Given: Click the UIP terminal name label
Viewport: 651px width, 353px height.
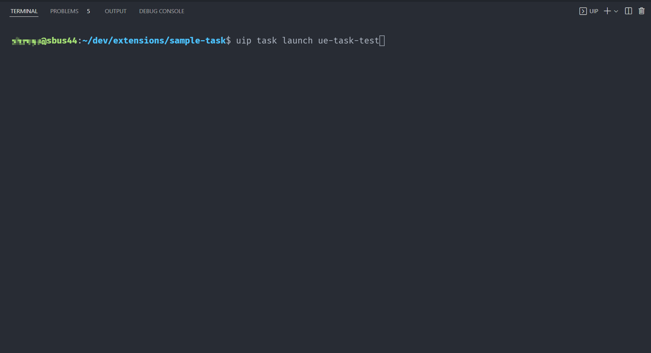Looking at the screenshot, I should 594,11.
